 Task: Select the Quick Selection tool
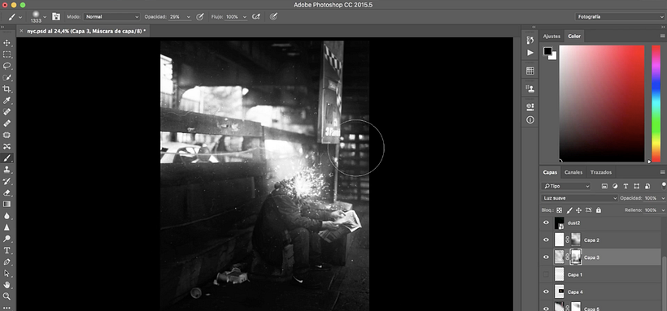click(x=7, y=77)
